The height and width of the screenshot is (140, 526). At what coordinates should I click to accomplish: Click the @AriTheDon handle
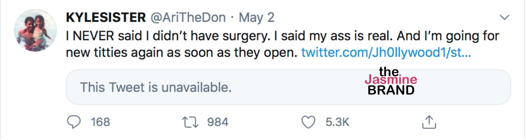pyautogui.click(x=188, y=18)
